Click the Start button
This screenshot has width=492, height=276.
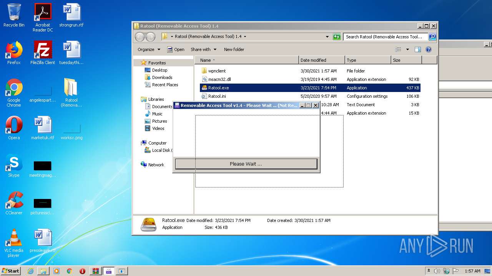(x=11, y=271)
